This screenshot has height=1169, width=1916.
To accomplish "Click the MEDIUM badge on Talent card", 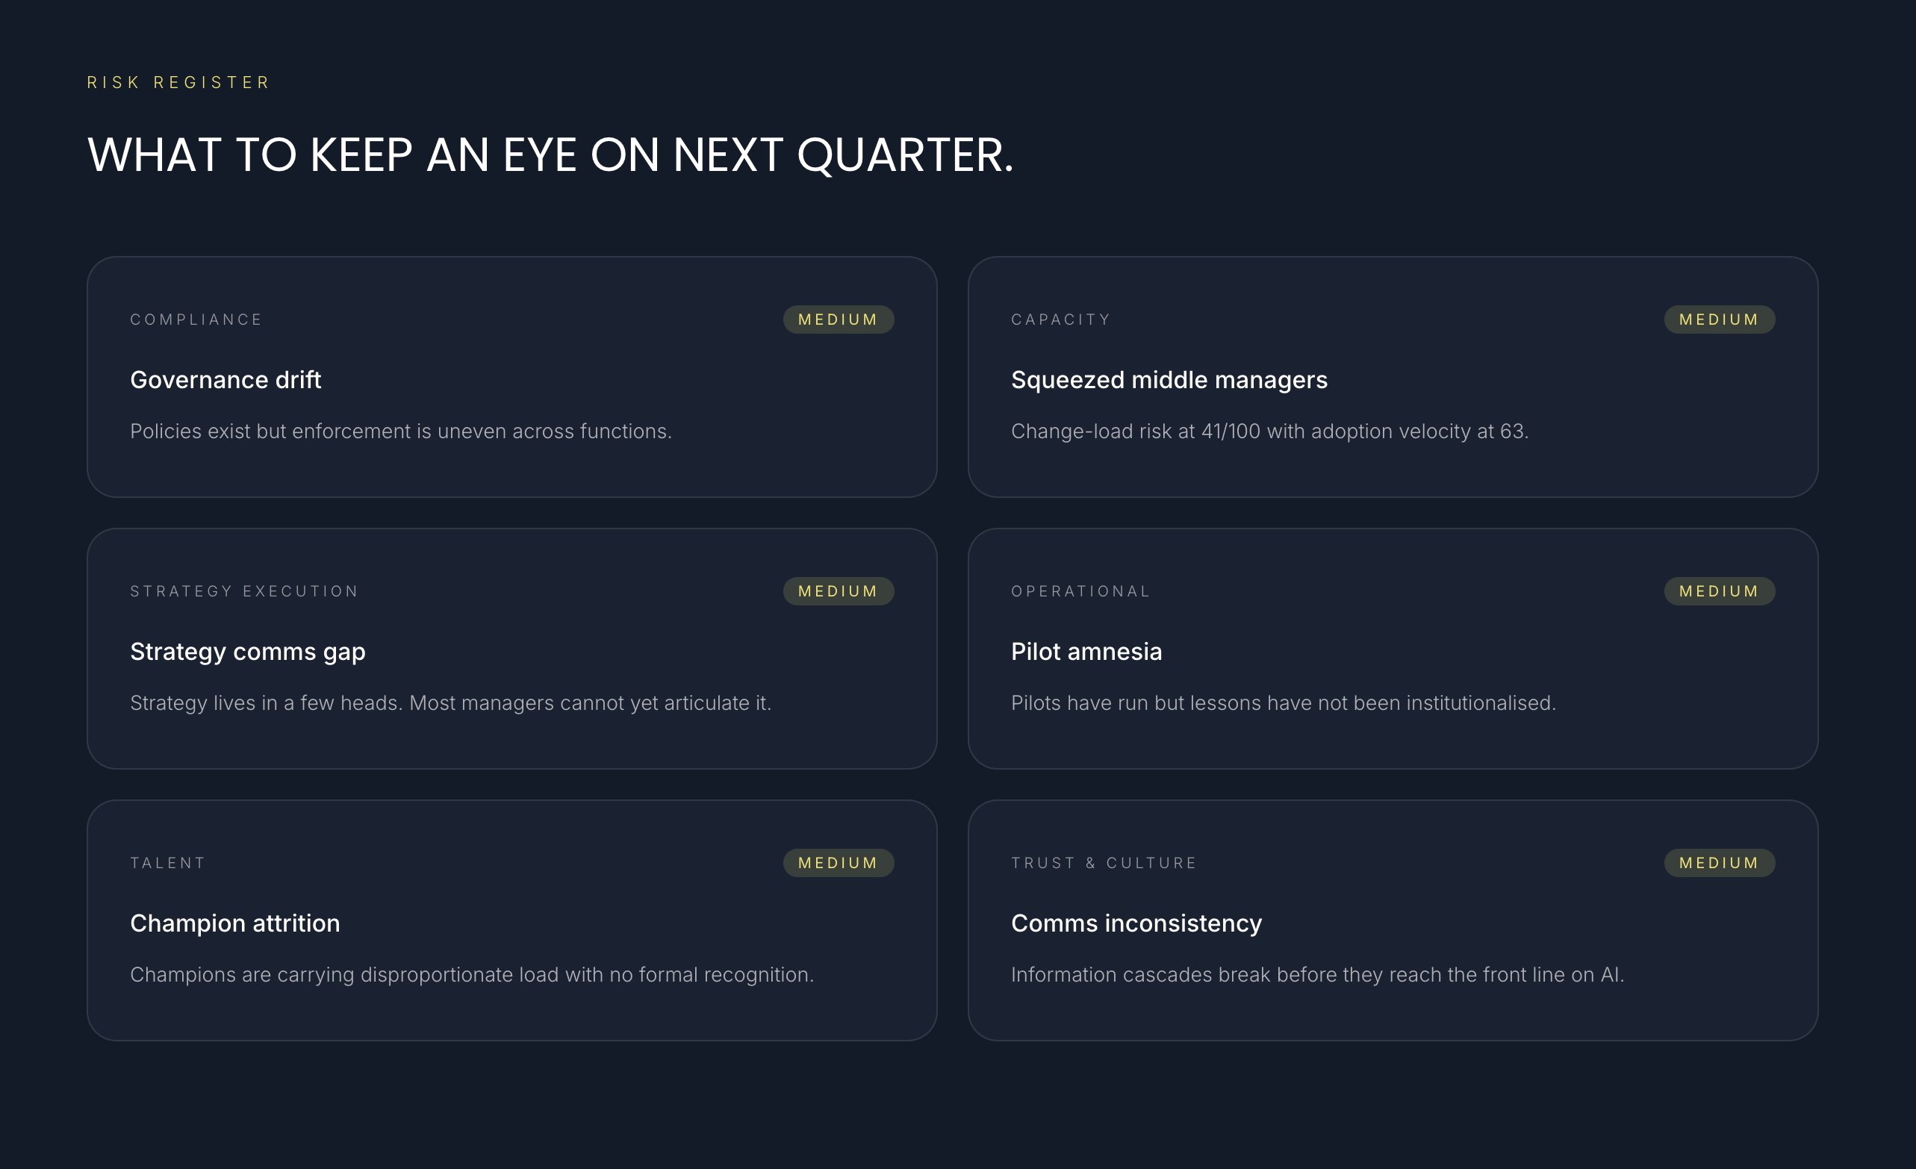I will pos(839,863).
